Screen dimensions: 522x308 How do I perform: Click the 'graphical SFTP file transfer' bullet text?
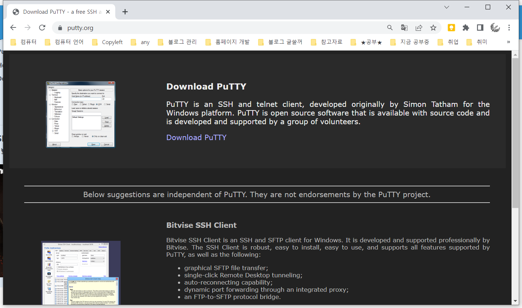pyautogui.click(x=226, y=268)
